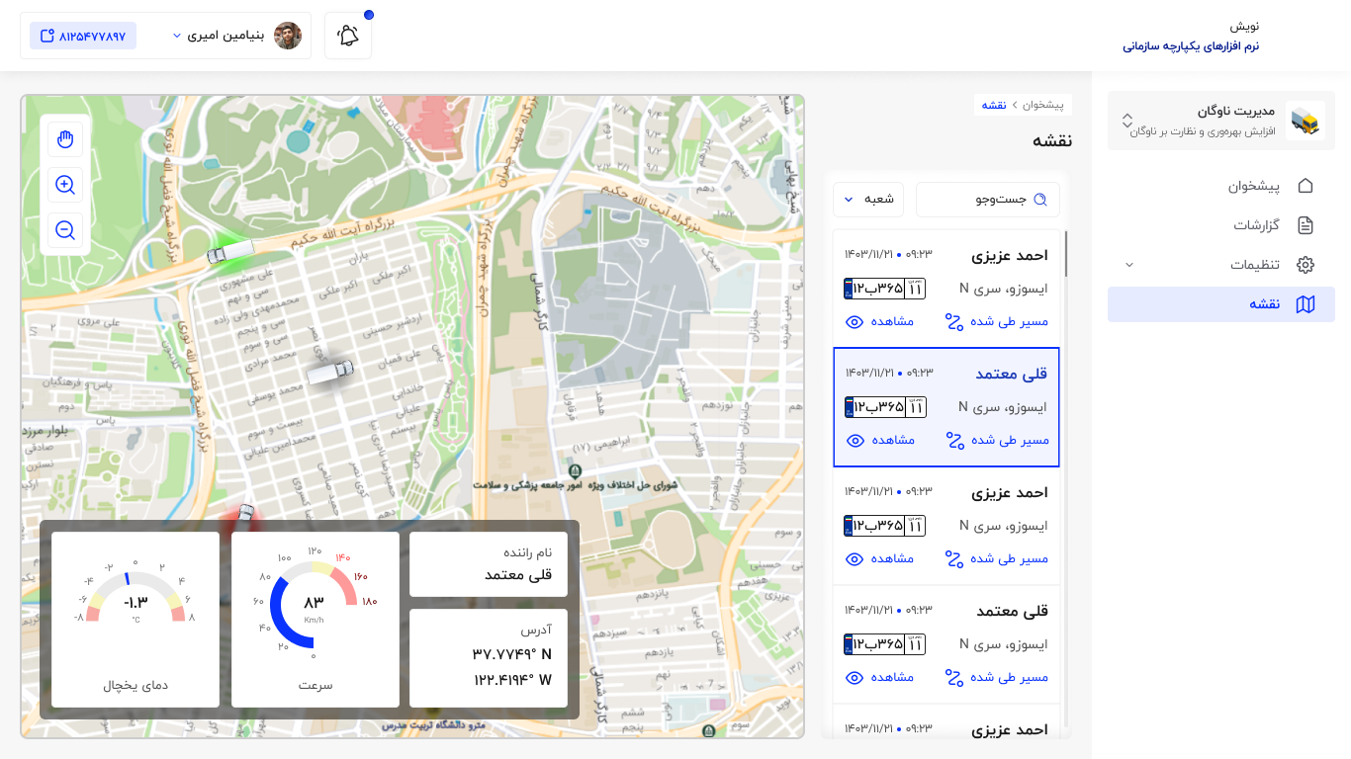The image size is (1351, 759).
Task: Click the zoom in magnifier on map
Action: (x=65, y=185)
